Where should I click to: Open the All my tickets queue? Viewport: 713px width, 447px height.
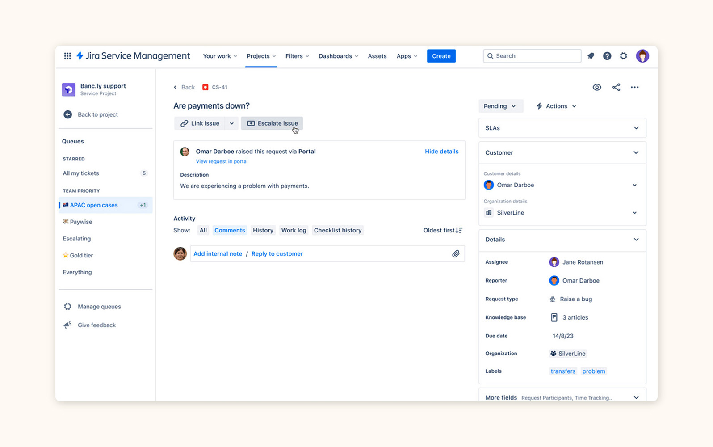click(105, 173)
